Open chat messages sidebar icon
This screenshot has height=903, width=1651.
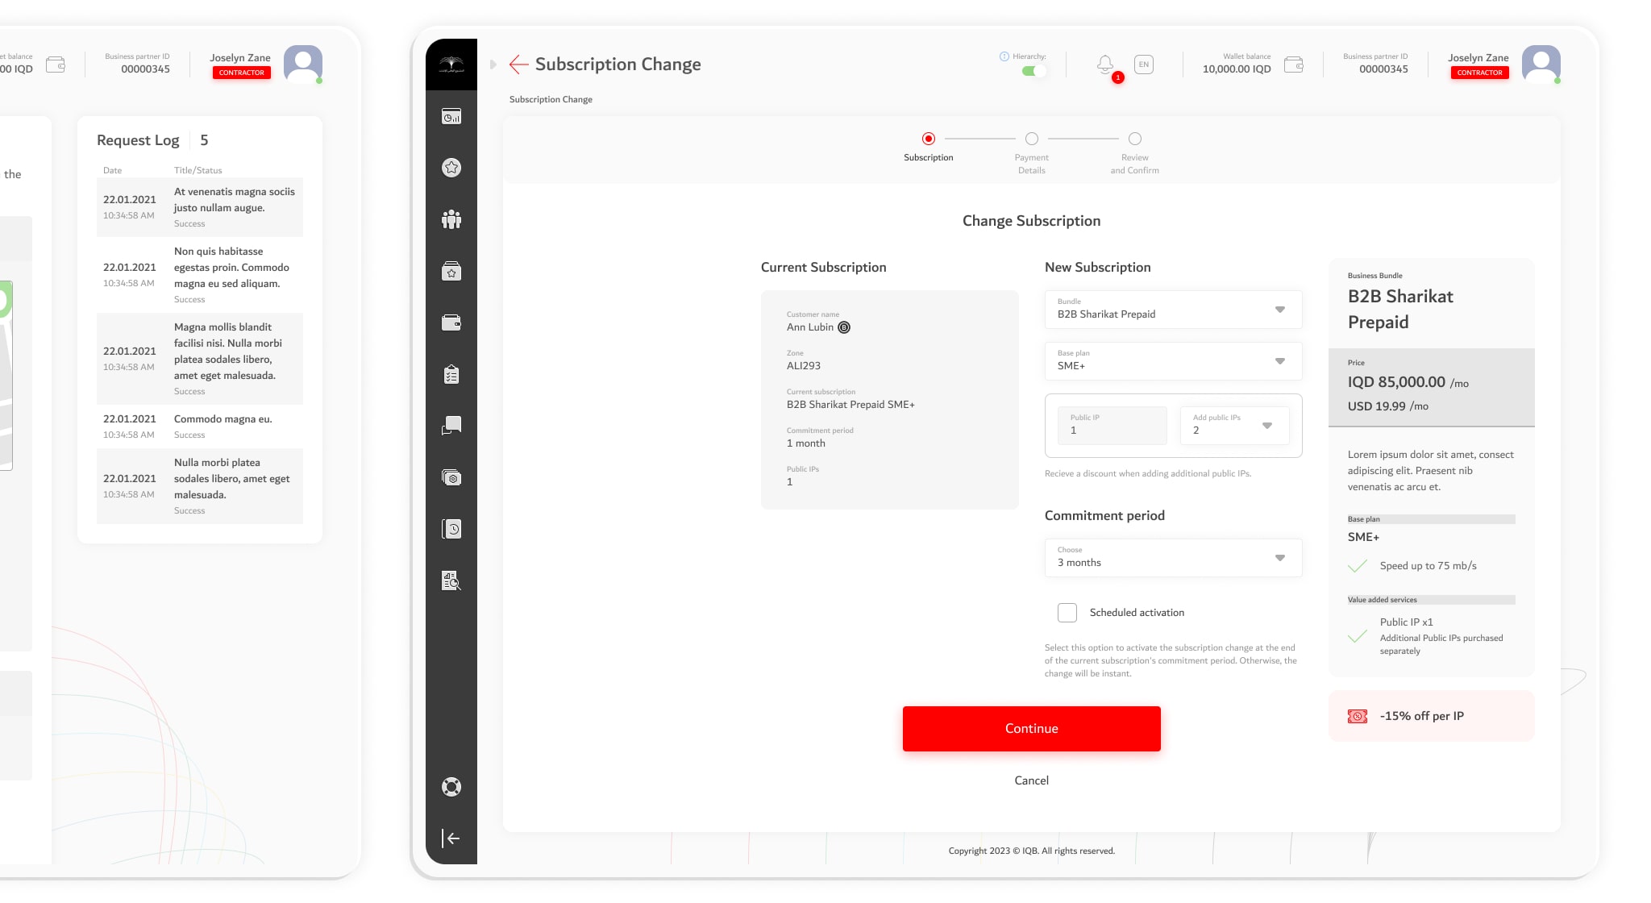[451, 426]
